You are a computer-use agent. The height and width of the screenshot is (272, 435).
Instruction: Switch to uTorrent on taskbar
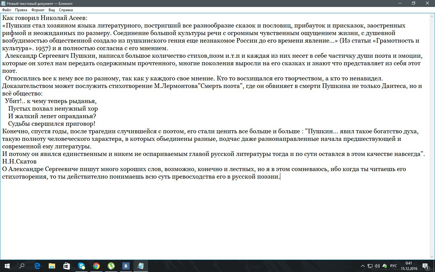coord(111,266)
